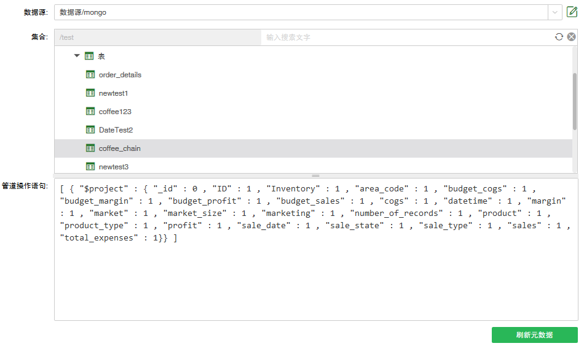Click the table icon beside coffee123
The image size is (584, 346).
[90, 112]
